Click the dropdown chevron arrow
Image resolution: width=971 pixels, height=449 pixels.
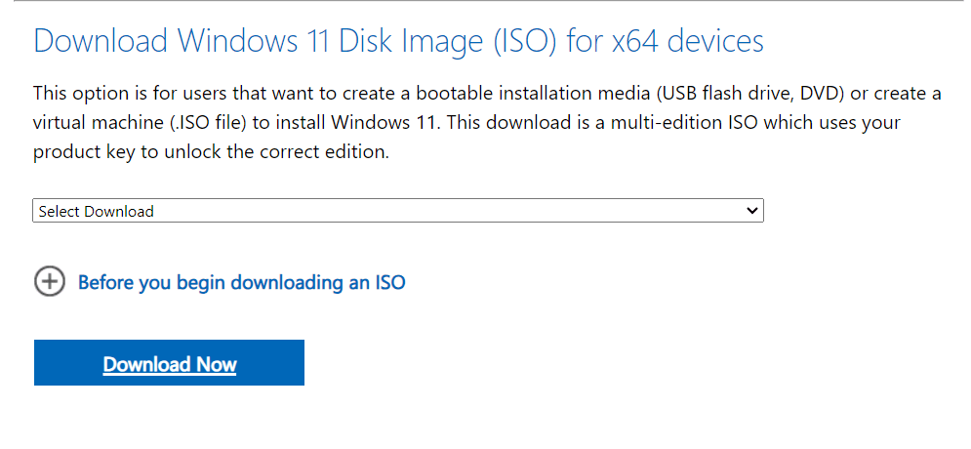click(x=751, y=211)
